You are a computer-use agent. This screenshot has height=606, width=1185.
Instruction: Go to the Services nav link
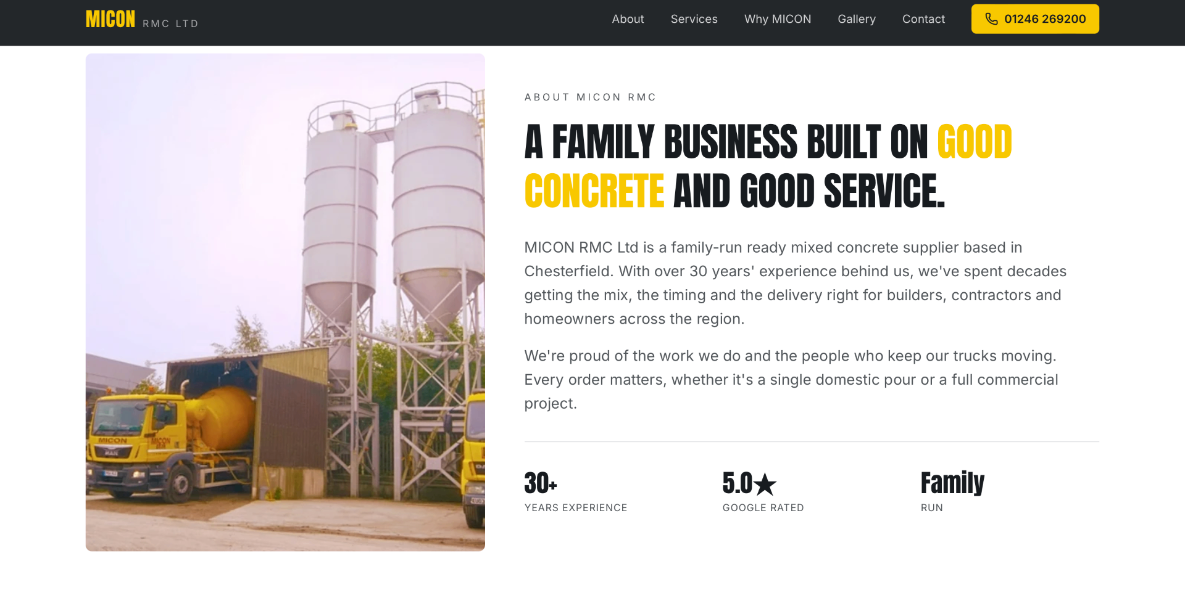pyautogui.click(x=694, y=19)
